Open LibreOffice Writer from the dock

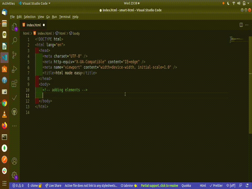[4, 46]
